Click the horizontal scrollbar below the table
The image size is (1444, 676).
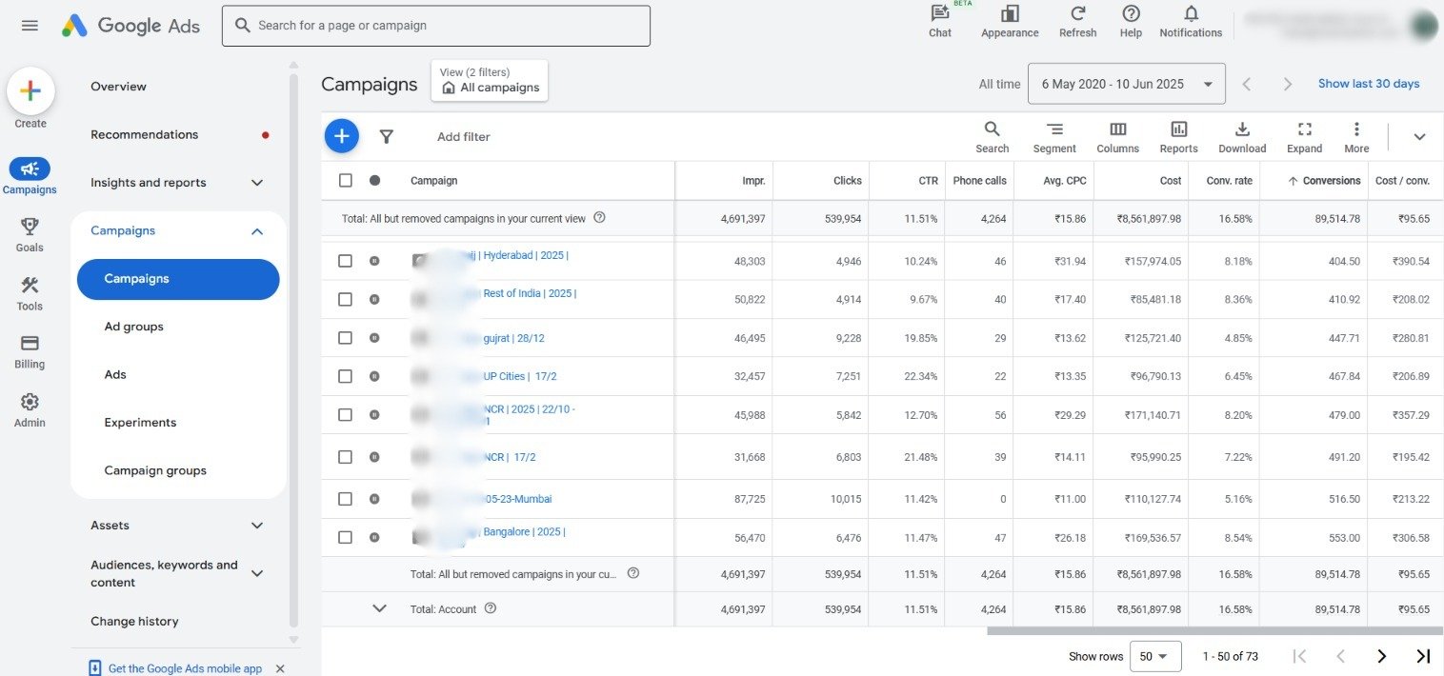coord(1210,630)
